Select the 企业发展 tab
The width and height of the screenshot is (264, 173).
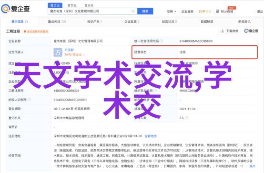pyautogui.click(x=132, y=21)
